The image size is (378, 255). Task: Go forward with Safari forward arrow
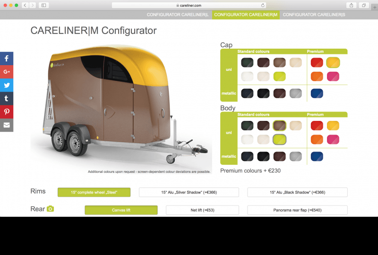[x=33, y=5]
